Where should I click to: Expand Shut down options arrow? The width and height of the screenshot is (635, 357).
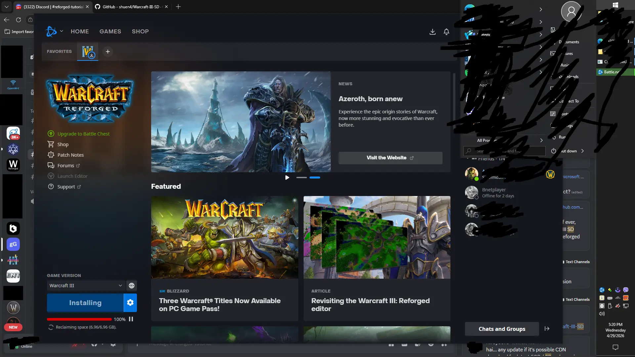point(582,151)
